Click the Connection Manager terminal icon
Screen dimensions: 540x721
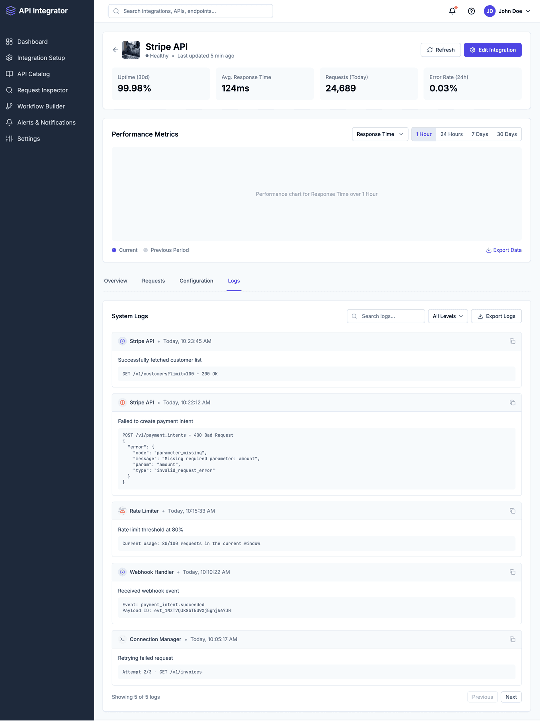122,639
